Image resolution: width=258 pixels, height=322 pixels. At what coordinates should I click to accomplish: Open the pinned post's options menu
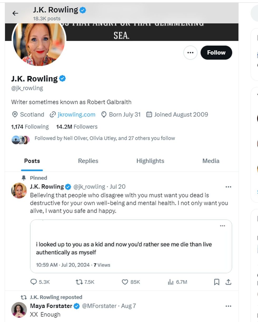coord(229,187)
